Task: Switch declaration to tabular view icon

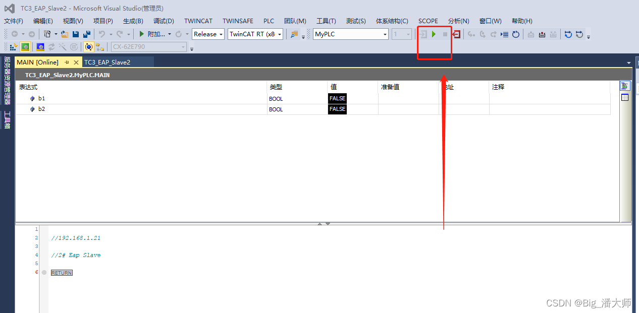Action: coord(625,97)
